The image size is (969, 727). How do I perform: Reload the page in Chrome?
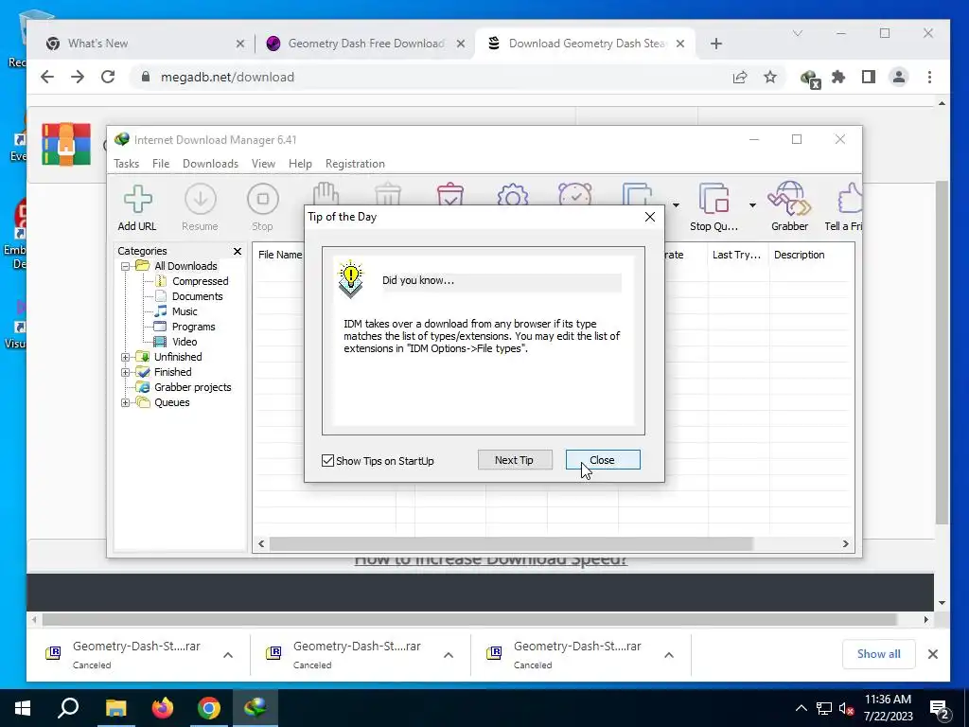click(x=108, y=77)
